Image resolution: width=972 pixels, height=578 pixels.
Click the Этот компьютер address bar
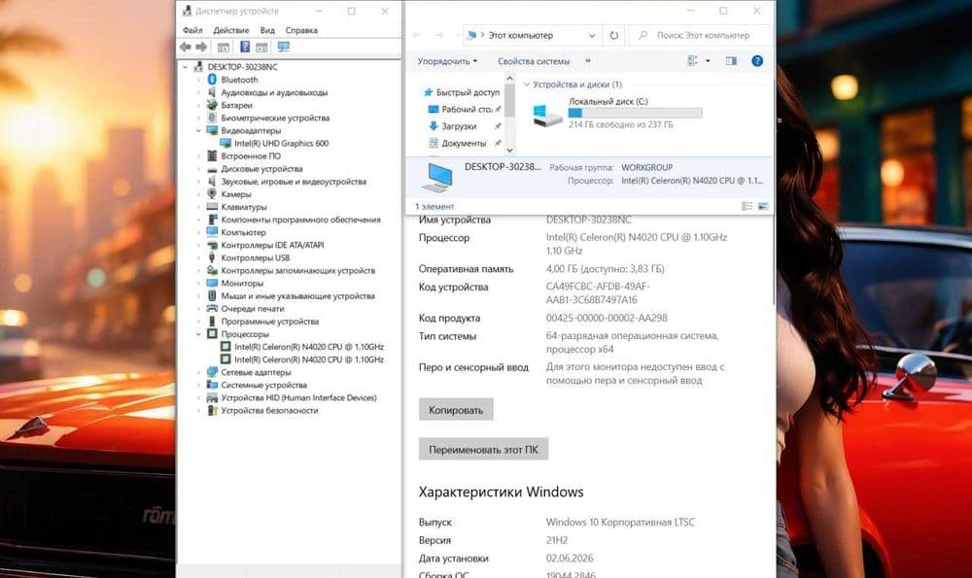pyautogui.click(x=532, y=35)
